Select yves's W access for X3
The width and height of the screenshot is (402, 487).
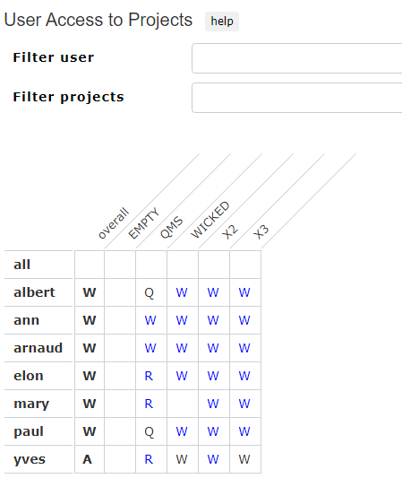tap(244, 459)
